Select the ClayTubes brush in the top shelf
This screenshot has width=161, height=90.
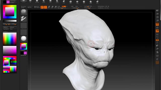(x=37, y=1)
